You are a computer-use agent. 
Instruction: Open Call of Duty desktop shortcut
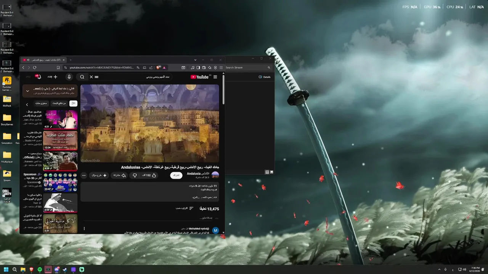pyautogui.click(x=7, y=196)
